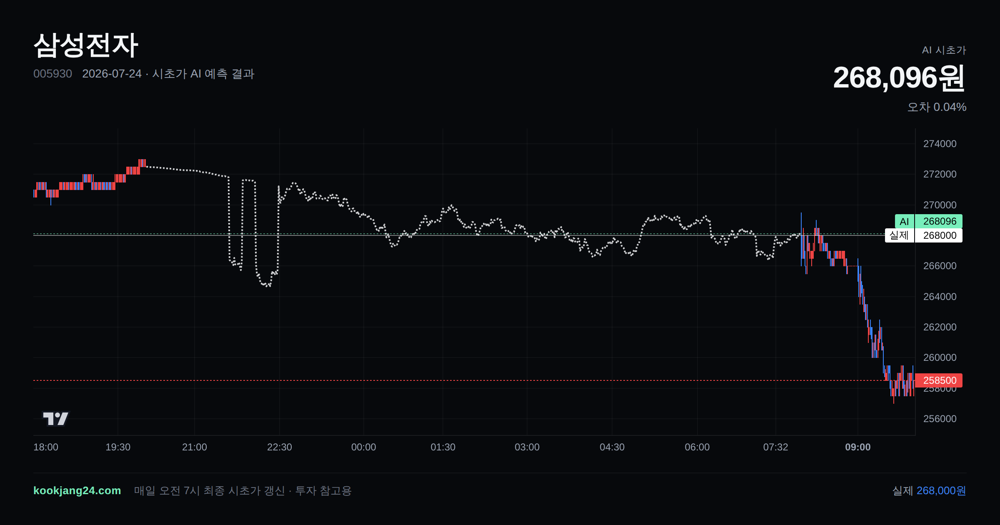Image resolution: width=1000 pixels, height=525 pixels.
Task: Click the green AI price label 268096
Action: tap(929, 221)
